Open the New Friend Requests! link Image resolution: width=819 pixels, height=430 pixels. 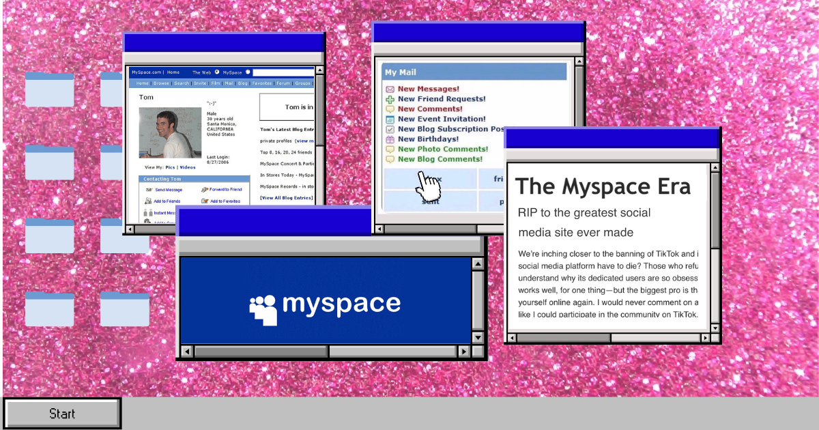pos(442,99)
